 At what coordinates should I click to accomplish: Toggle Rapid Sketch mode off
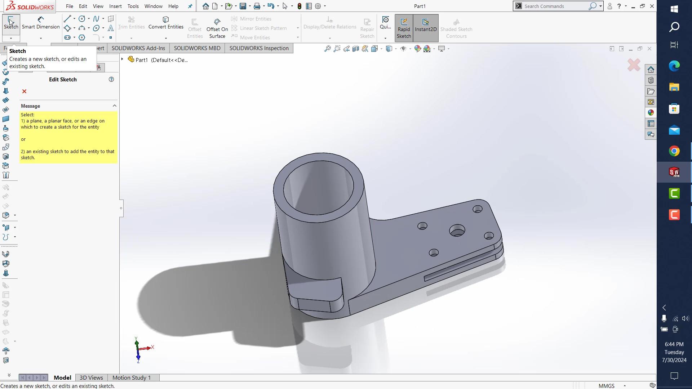(404, 27)
